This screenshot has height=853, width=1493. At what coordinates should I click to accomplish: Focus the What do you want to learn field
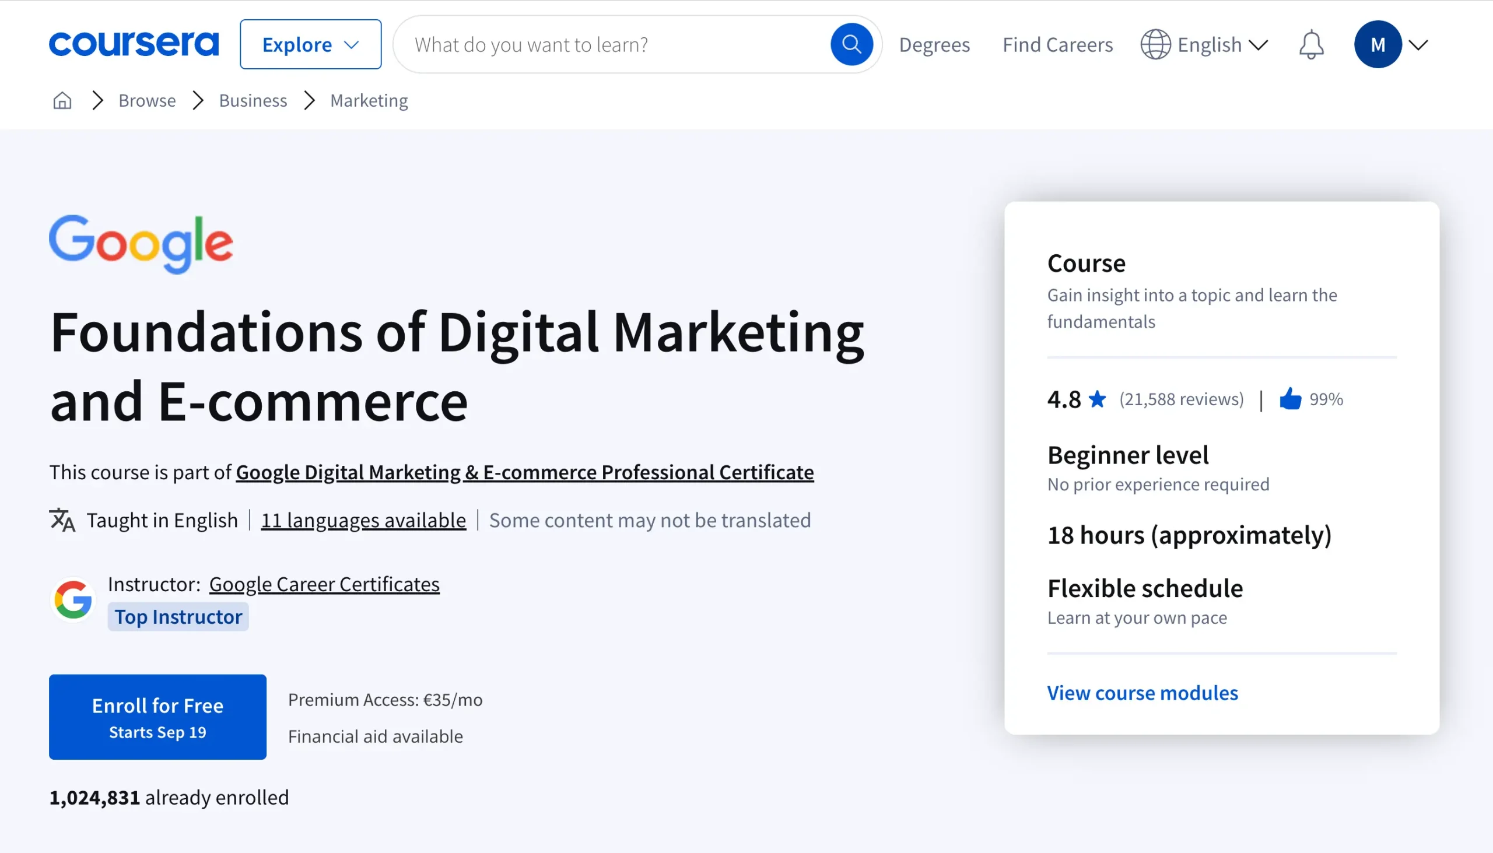(x=615, y=44)
